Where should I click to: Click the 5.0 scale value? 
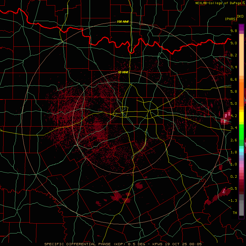[234, 104]
